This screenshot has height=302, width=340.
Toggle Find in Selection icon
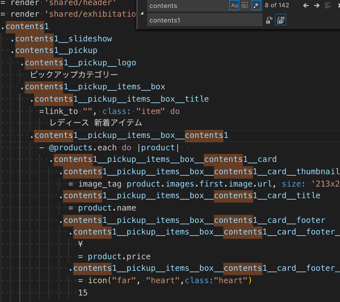click(328, 5)
